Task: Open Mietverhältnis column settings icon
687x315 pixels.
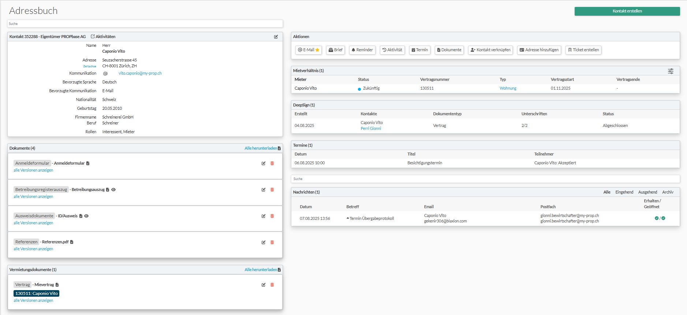Action: click(x=671, y=71)
